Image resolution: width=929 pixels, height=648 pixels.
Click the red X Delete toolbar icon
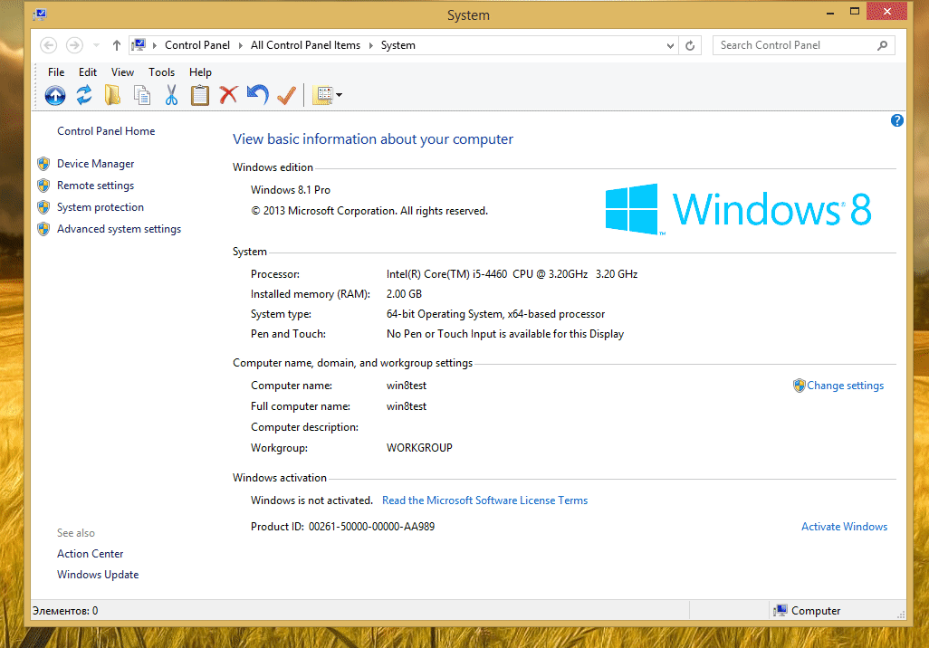(x=228, y=95)
